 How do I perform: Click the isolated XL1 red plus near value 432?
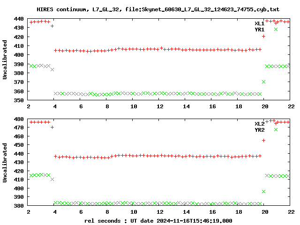52,26
